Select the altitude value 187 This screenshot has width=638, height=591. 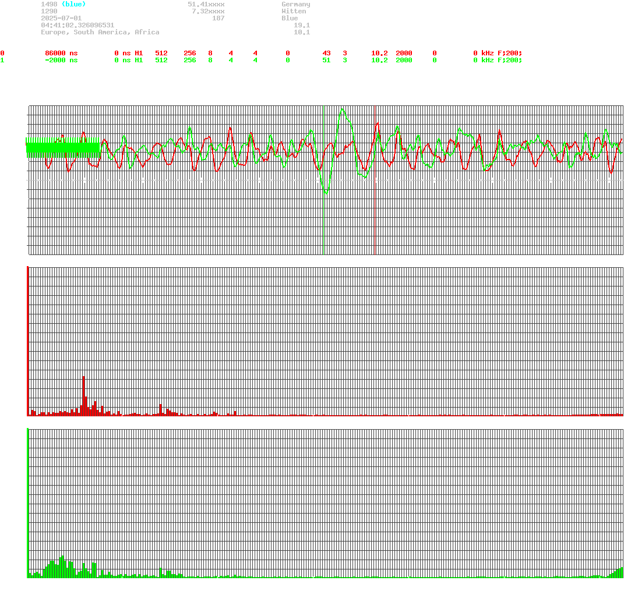(x=218, y=18)
